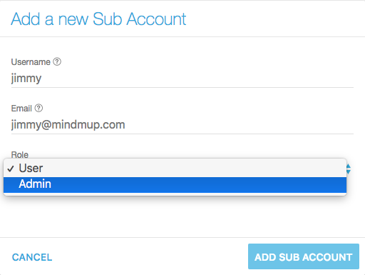This screenshot has height=275, width=365.
Task: Click the Role label text
Action: click(20, 155)
